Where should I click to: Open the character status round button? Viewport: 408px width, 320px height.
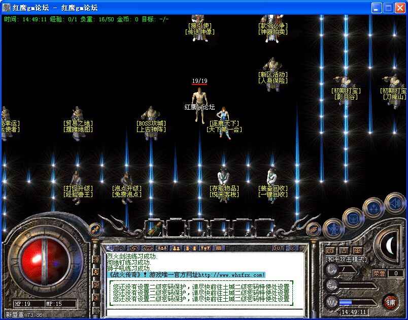pyautogui.click(x=333, y=229)
